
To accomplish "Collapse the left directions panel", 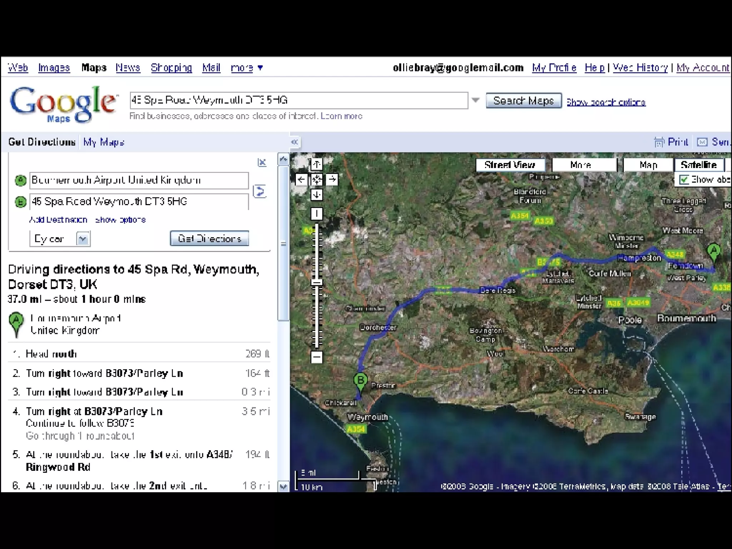I will pos(294,142).
